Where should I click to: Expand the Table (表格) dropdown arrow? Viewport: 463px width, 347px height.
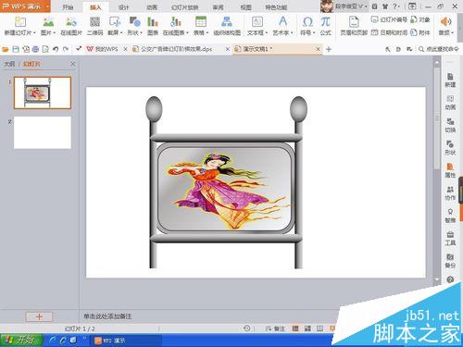[x=207, y=32]
